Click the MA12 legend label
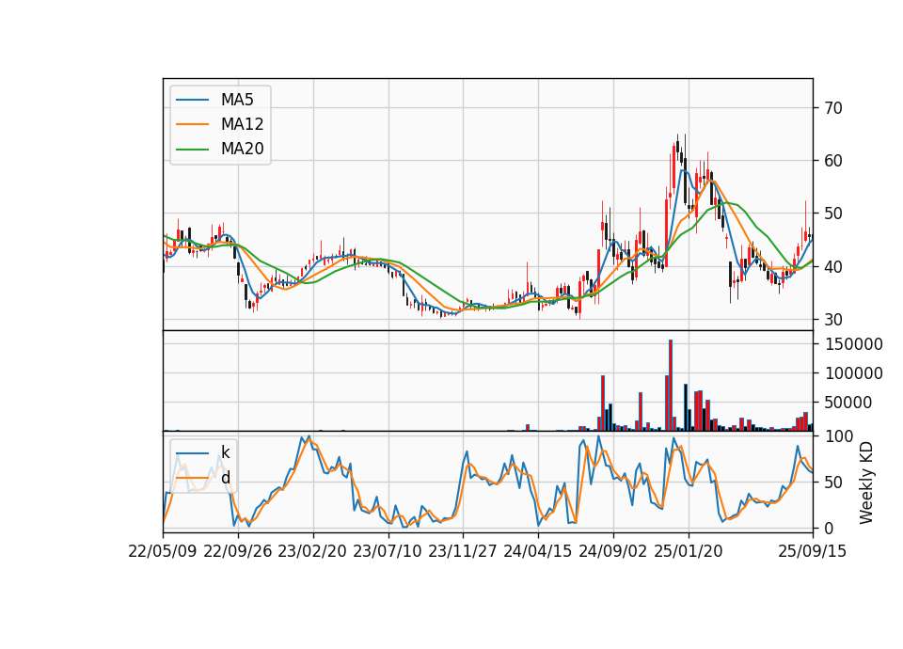 242,124
